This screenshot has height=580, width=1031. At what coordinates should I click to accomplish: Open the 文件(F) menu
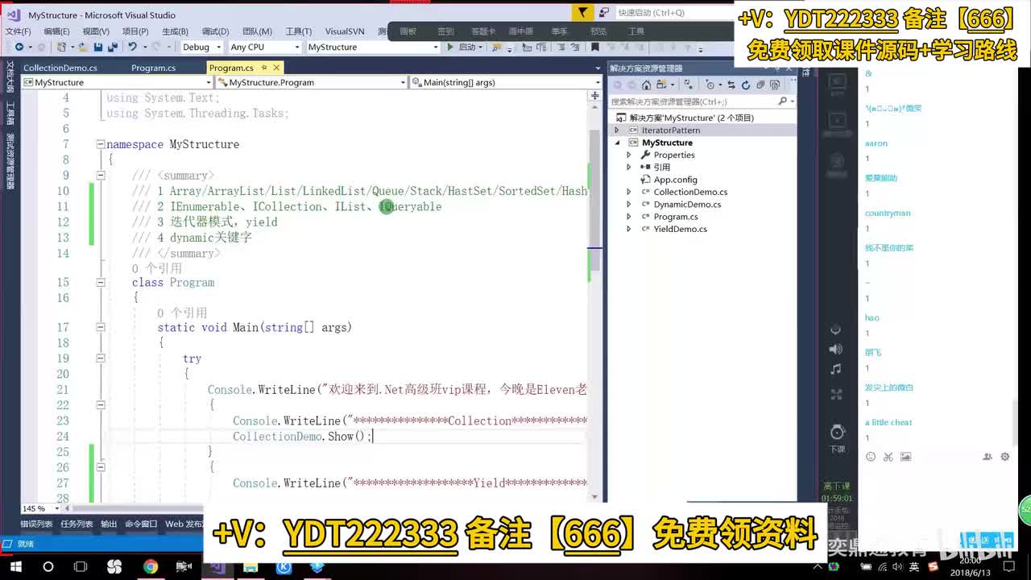coord(18,31)
